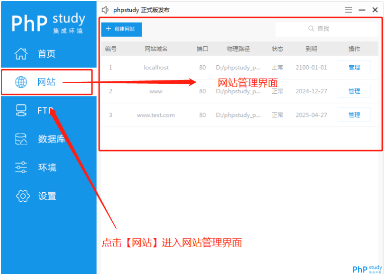Click the gear icon for 设置
This screenshot has width=385, height=274.
[x=23, y=196]
